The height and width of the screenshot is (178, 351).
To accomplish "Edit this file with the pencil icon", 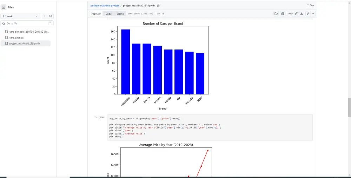I will pyautogui.click(x=308, y=14).
